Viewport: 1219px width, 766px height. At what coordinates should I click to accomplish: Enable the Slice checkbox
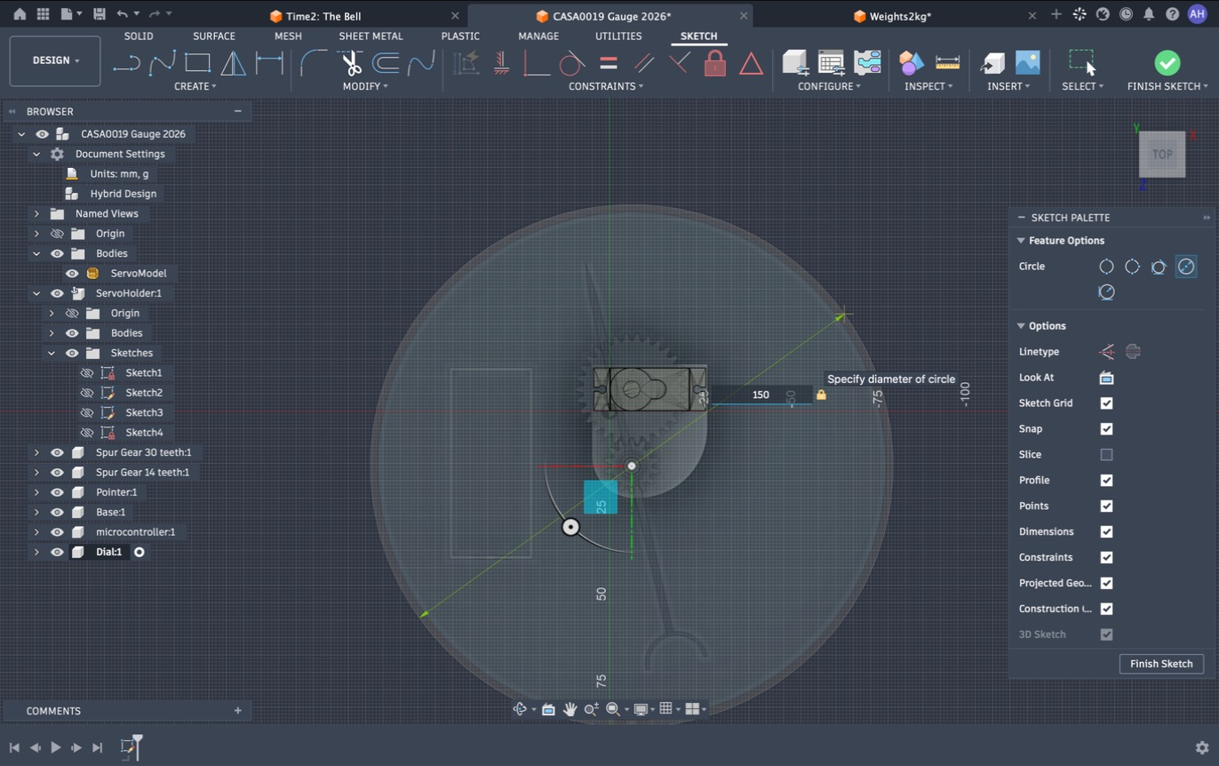coord(1106,455)
